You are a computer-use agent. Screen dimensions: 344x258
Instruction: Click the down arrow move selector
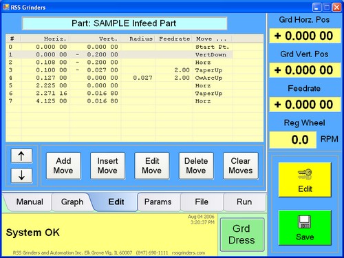point(21,175)
